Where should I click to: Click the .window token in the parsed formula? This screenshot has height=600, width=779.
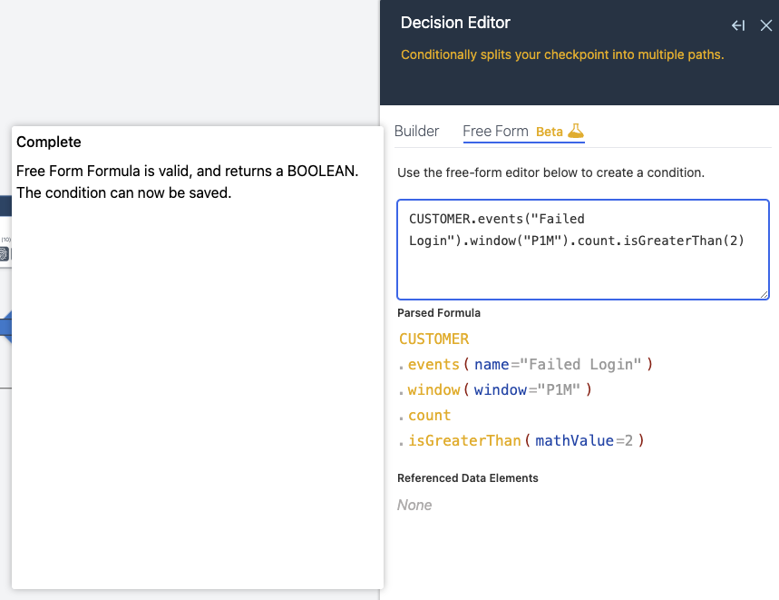point(429,389)
